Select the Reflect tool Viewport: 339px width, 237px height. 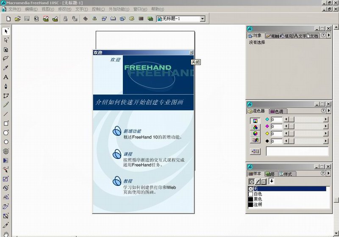click(6, 197)
